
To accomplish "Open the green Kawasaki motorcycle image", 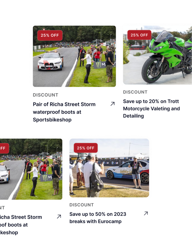I will 158,55.
